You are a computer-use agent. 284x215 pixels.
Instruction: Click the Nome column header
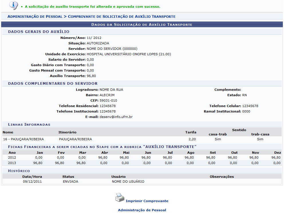click(x=8, y=132)
